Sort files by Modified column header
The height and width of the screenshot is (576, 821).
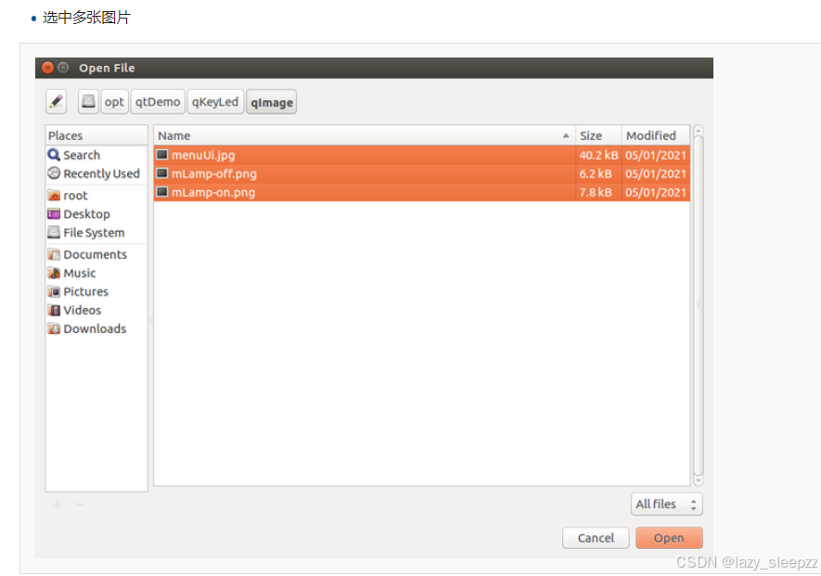tap(656, 135)
